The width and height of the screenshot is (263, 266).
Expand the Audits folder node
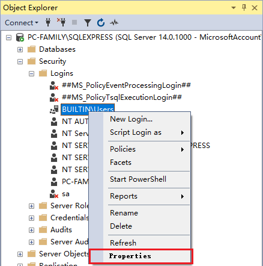(x=31, y=230)
